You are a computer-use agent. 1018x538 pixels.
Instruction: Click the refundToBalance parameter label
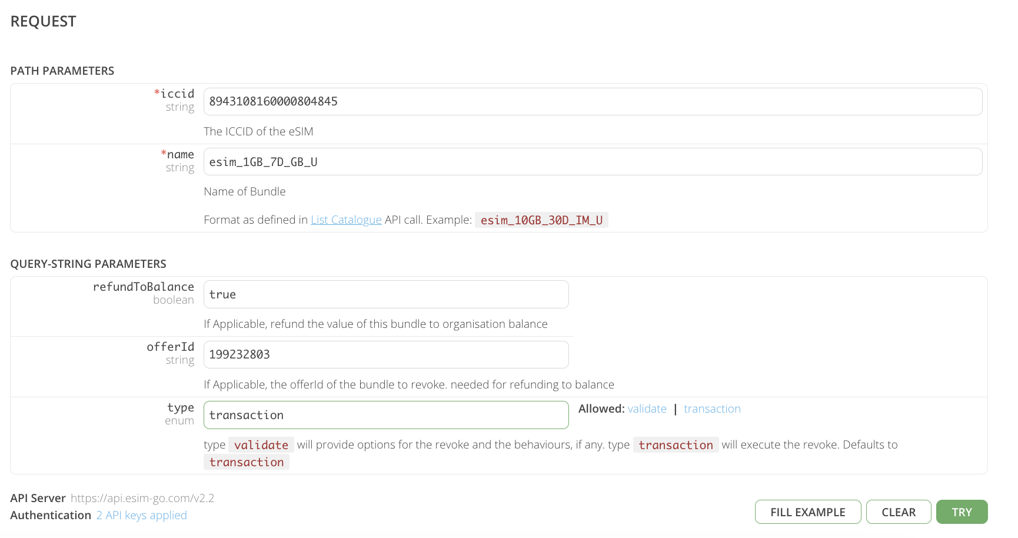144,287
